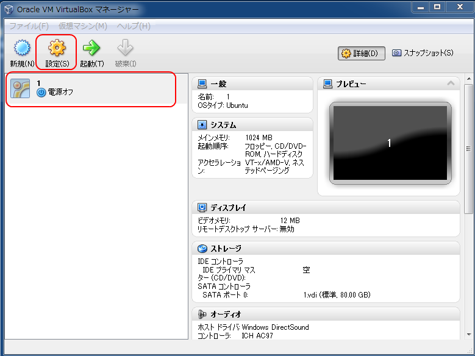This screenshot has width=475, height=356.
Task: Click the ICH AC97 controller text
Action: click(257, 336)
